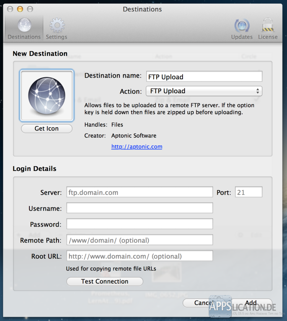Close the Destinations window
287x321 pixels.
[x=10, y=9]
